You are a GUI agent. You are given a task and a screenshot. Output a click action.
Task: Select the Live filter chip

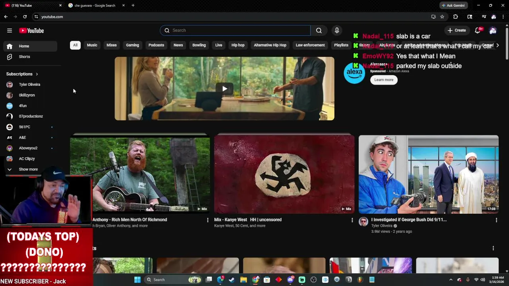219,45
